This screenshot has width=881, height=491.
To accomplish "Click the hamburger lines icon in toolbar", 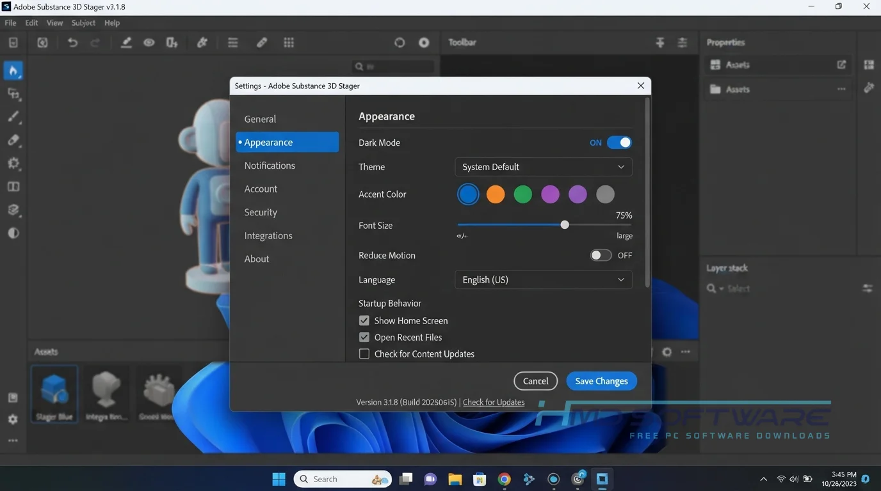I will [233, 43].
